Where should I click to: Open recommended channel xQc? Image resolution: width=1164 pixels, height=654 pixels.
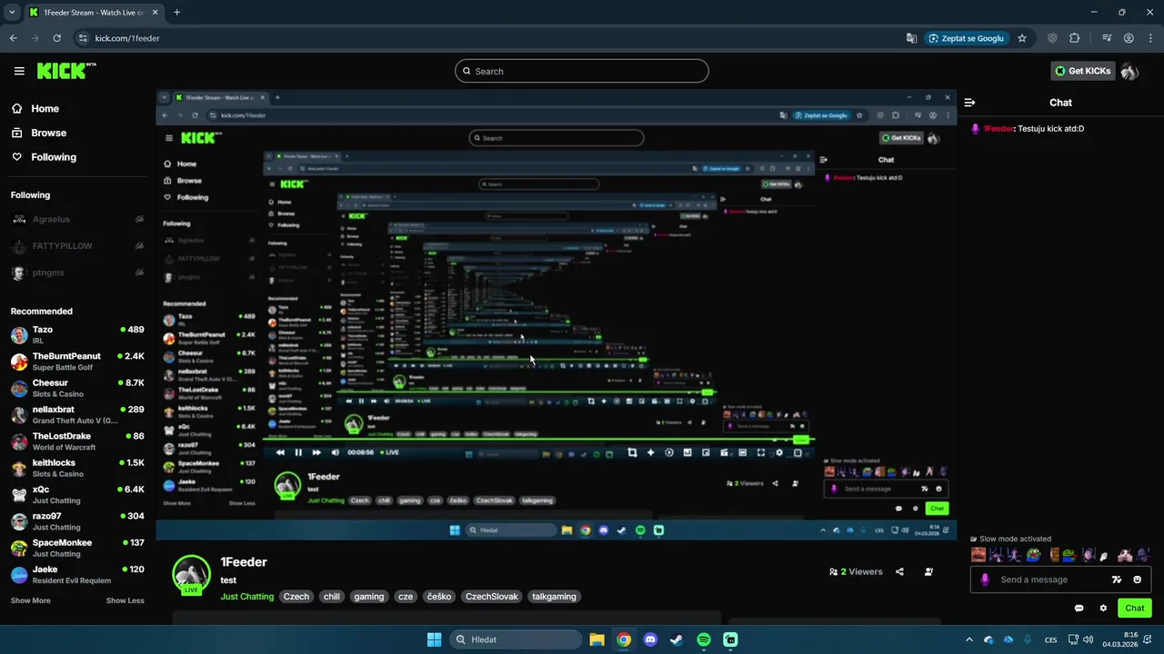tap(77, 494)
